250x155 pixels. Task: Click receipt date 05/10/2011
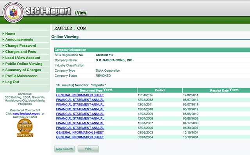click(x=191, y=109)
